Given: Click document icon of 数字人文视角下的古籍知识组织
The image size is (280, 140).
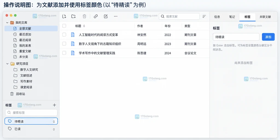Looking at the screenshot, I should [73, 44].
